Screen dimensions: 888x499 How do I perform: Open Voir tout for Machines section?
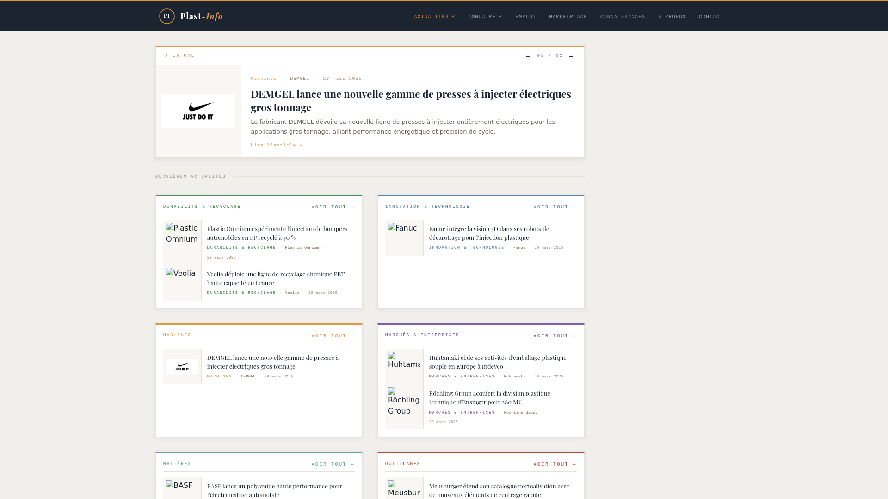click(333, 336)
